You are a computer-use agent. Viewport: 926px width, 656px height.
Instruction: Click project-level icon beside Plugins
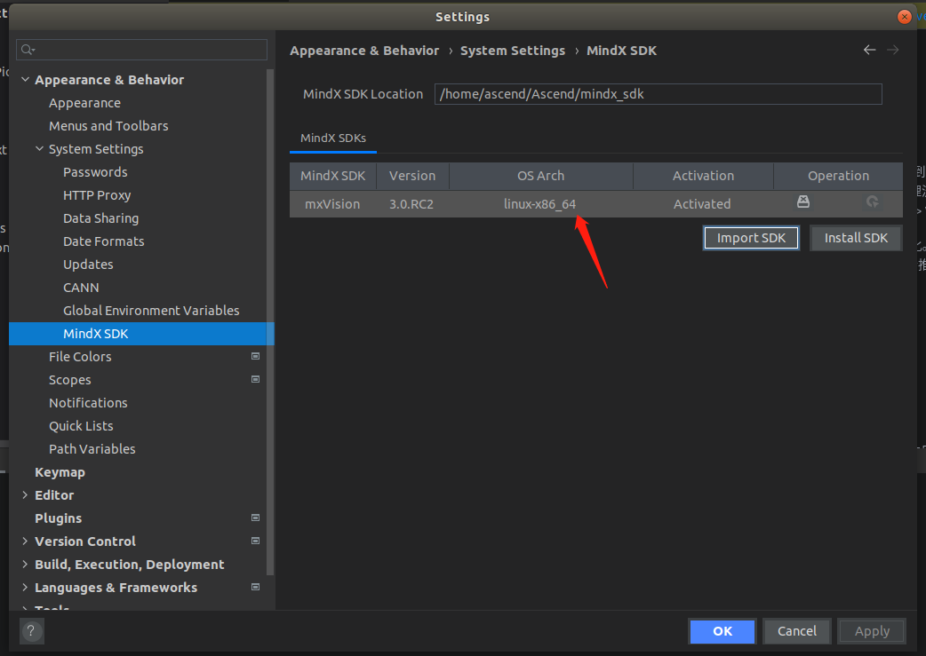[x=256, y=518]
